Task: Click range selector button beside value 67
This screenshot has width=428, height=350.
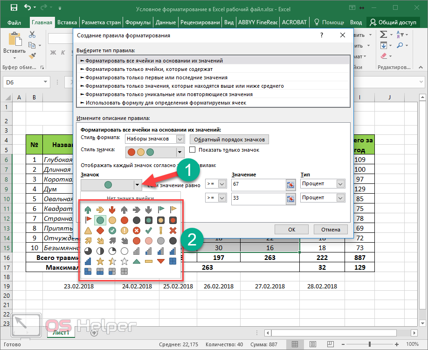Action: coord(290,185)
